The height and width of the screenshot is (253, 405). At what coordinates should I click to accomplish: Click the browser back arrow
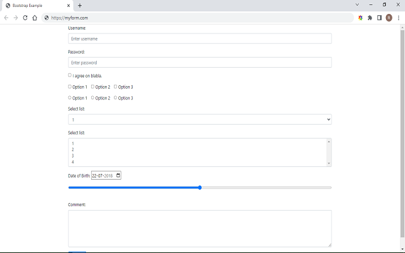point(6,18)
